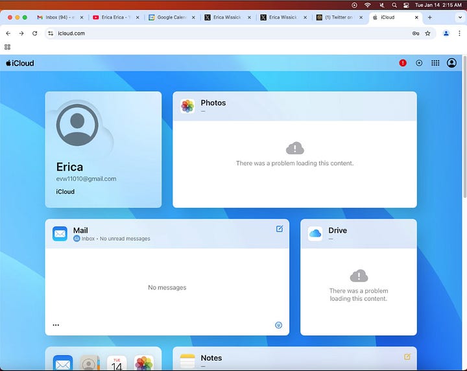Open Calendar app icon showing 14
Image resolution: width=467 pixels, height=371 pixels.
(117, 363)
